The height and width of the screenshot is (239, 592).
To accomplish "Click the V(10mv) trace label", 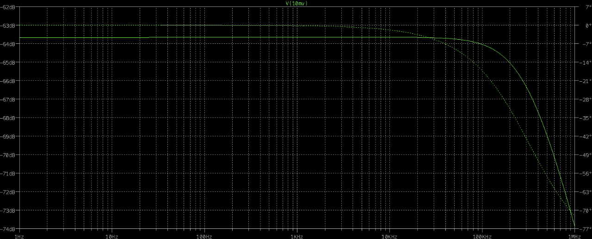I will pos(296,3).
